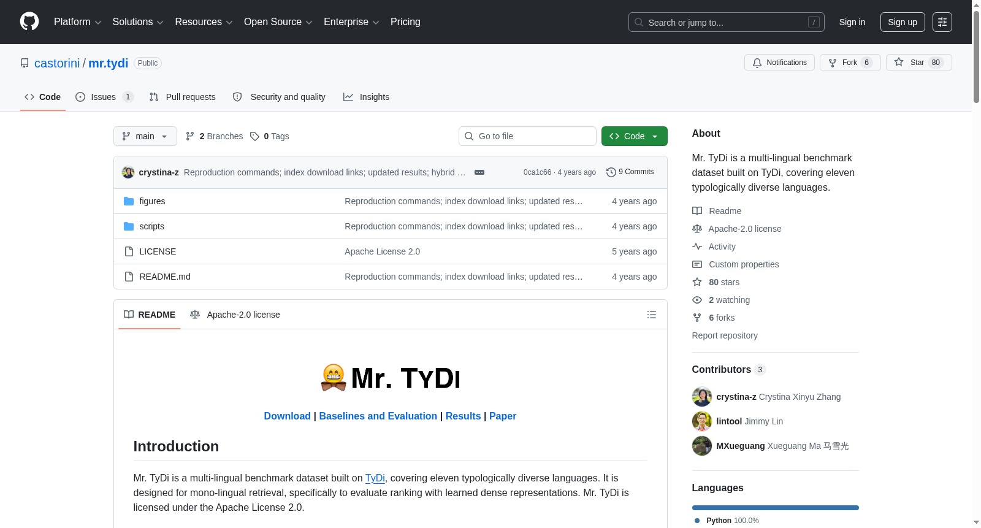Screen dimensions: 981x528
Task: View the 0 Tags list
Action: tap(270, 136)
